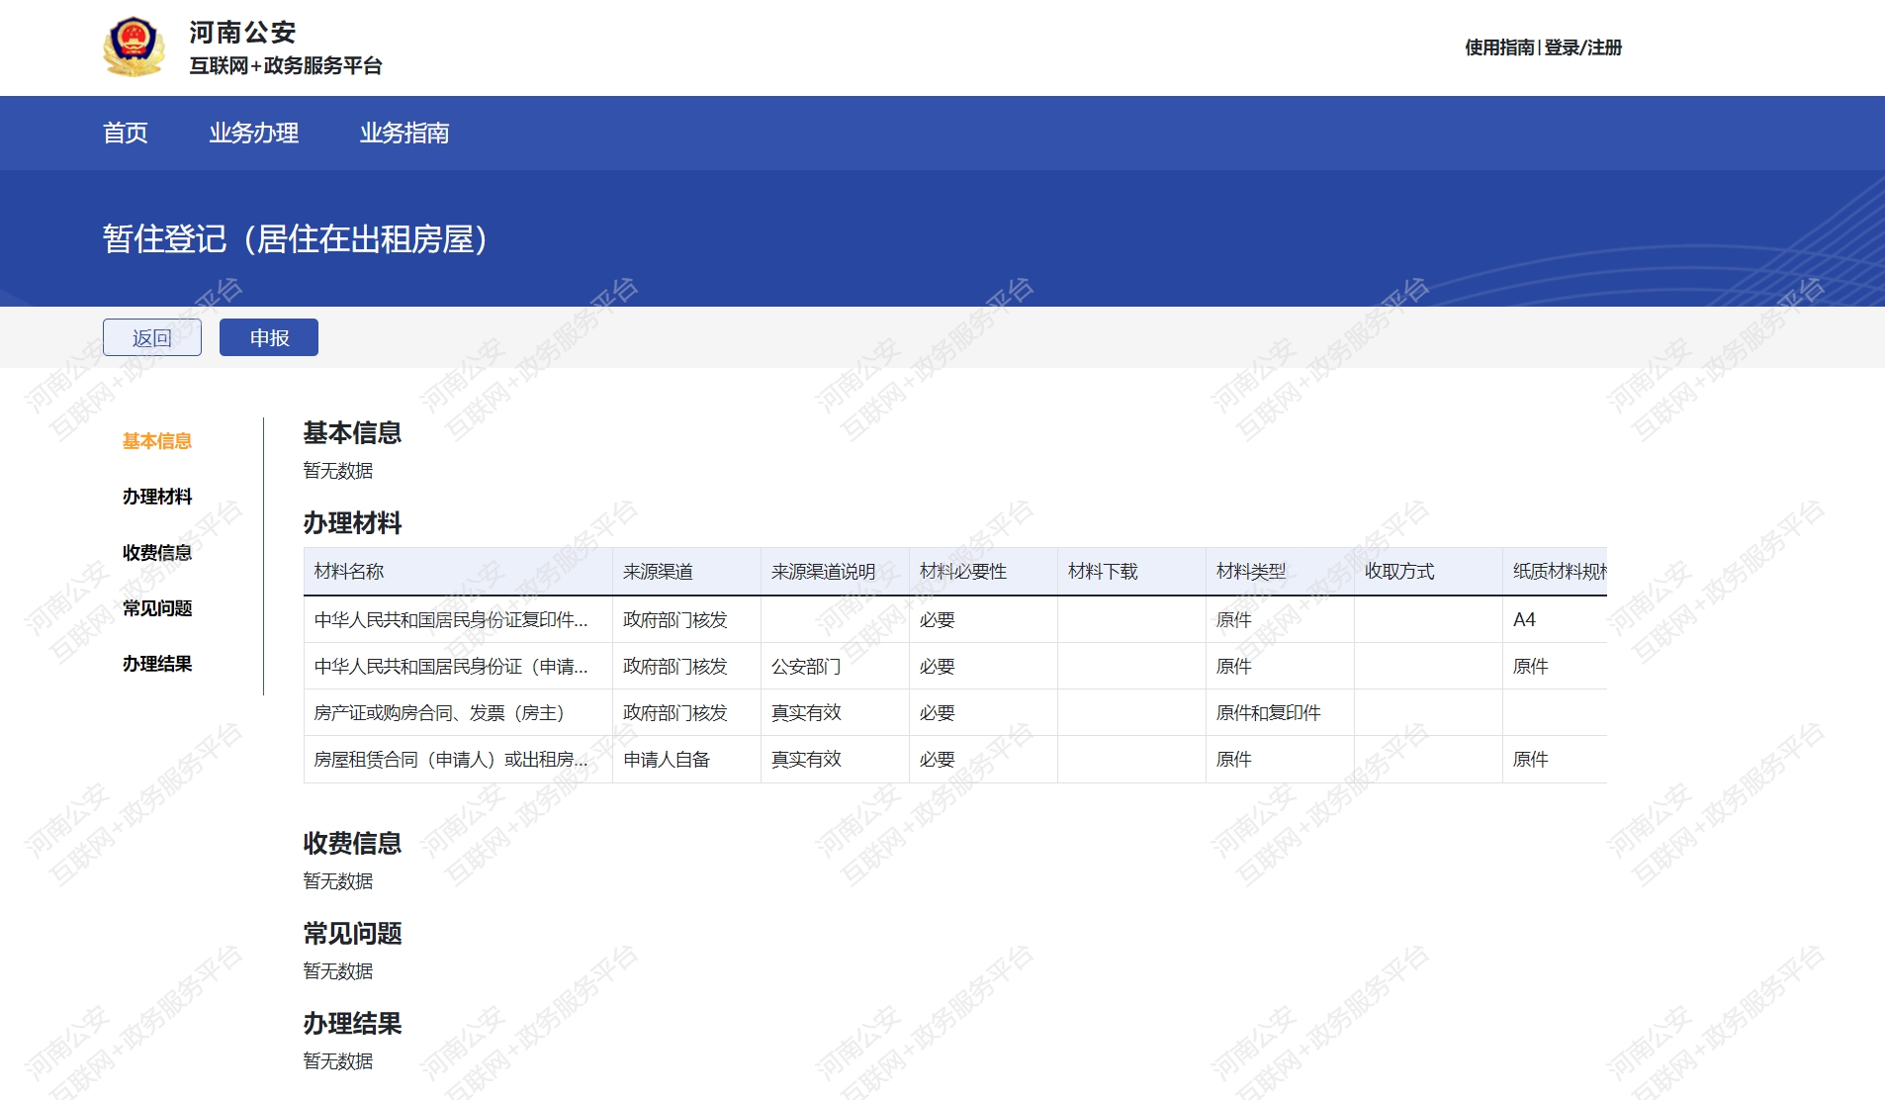Click the 材料必要性 column header

[x=962, y=572]
